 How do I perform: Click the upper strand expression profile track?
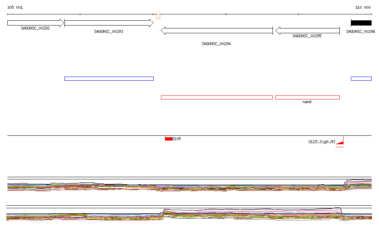pos(189,185)
